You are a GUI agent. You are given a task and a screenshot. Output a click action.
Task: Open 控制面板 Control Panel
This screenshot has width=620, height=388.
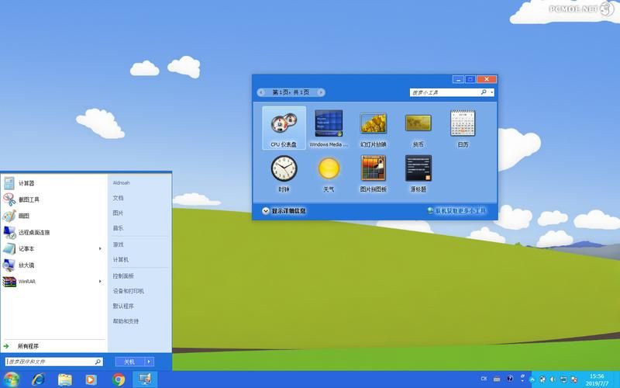[123, 276]
